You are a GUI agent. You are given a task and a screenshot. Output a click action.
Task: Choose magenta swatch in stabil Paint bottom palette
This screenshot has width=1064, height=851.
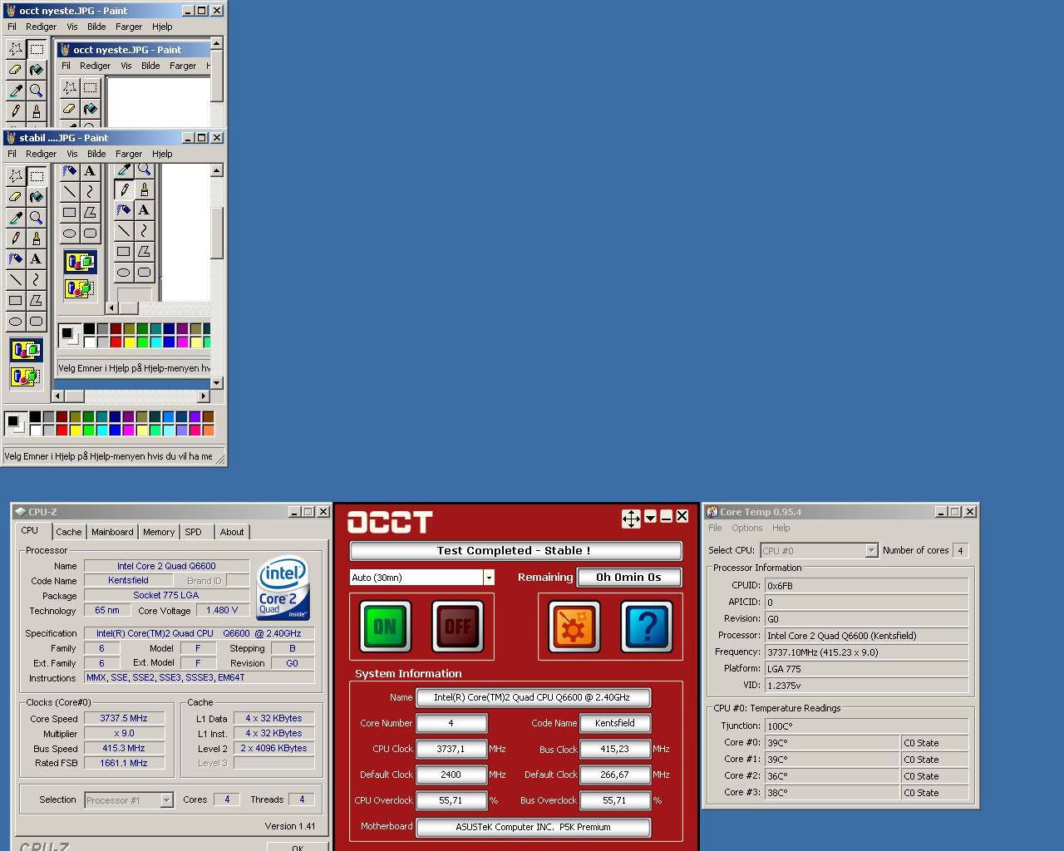128,430
